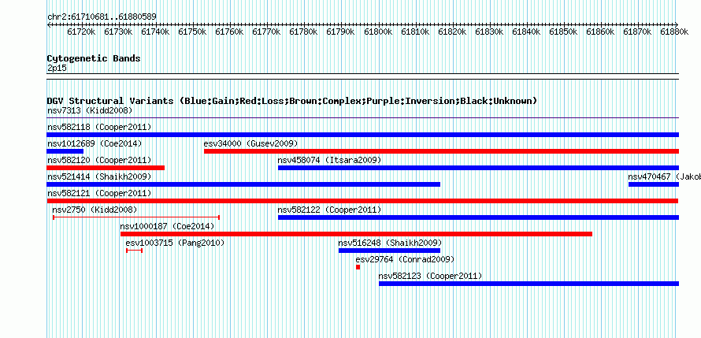Open the nsv458074 (Itsara2009) label
This screenshot has height=338, width=701.
[329, 160]
